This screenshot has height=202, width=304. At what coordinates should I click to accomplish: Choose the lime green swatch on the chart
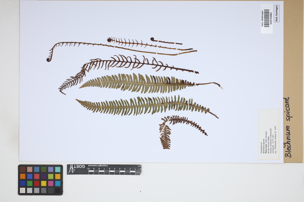51,176
